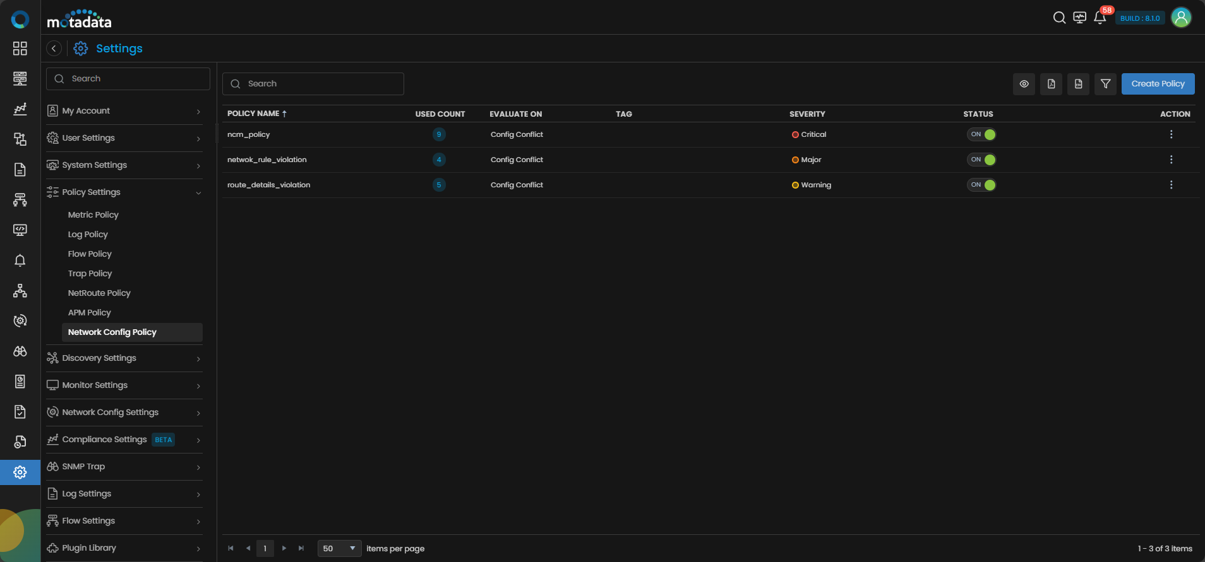Expand System Settings section
The width and height of the screenshot is (1205, 562).
pos(124,165)
